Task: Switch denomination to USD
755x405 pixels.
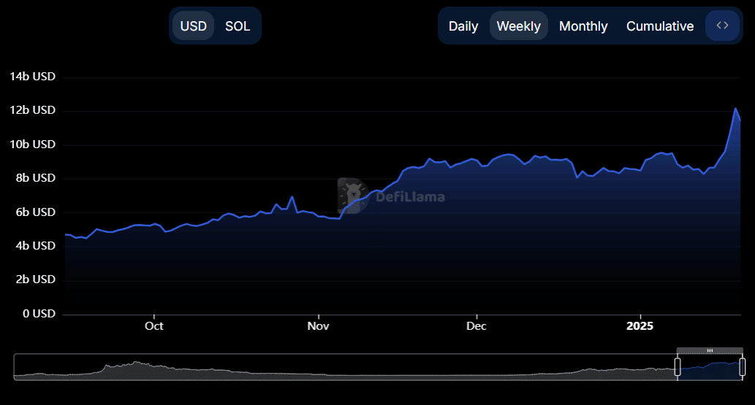Action: pos(193,26)
